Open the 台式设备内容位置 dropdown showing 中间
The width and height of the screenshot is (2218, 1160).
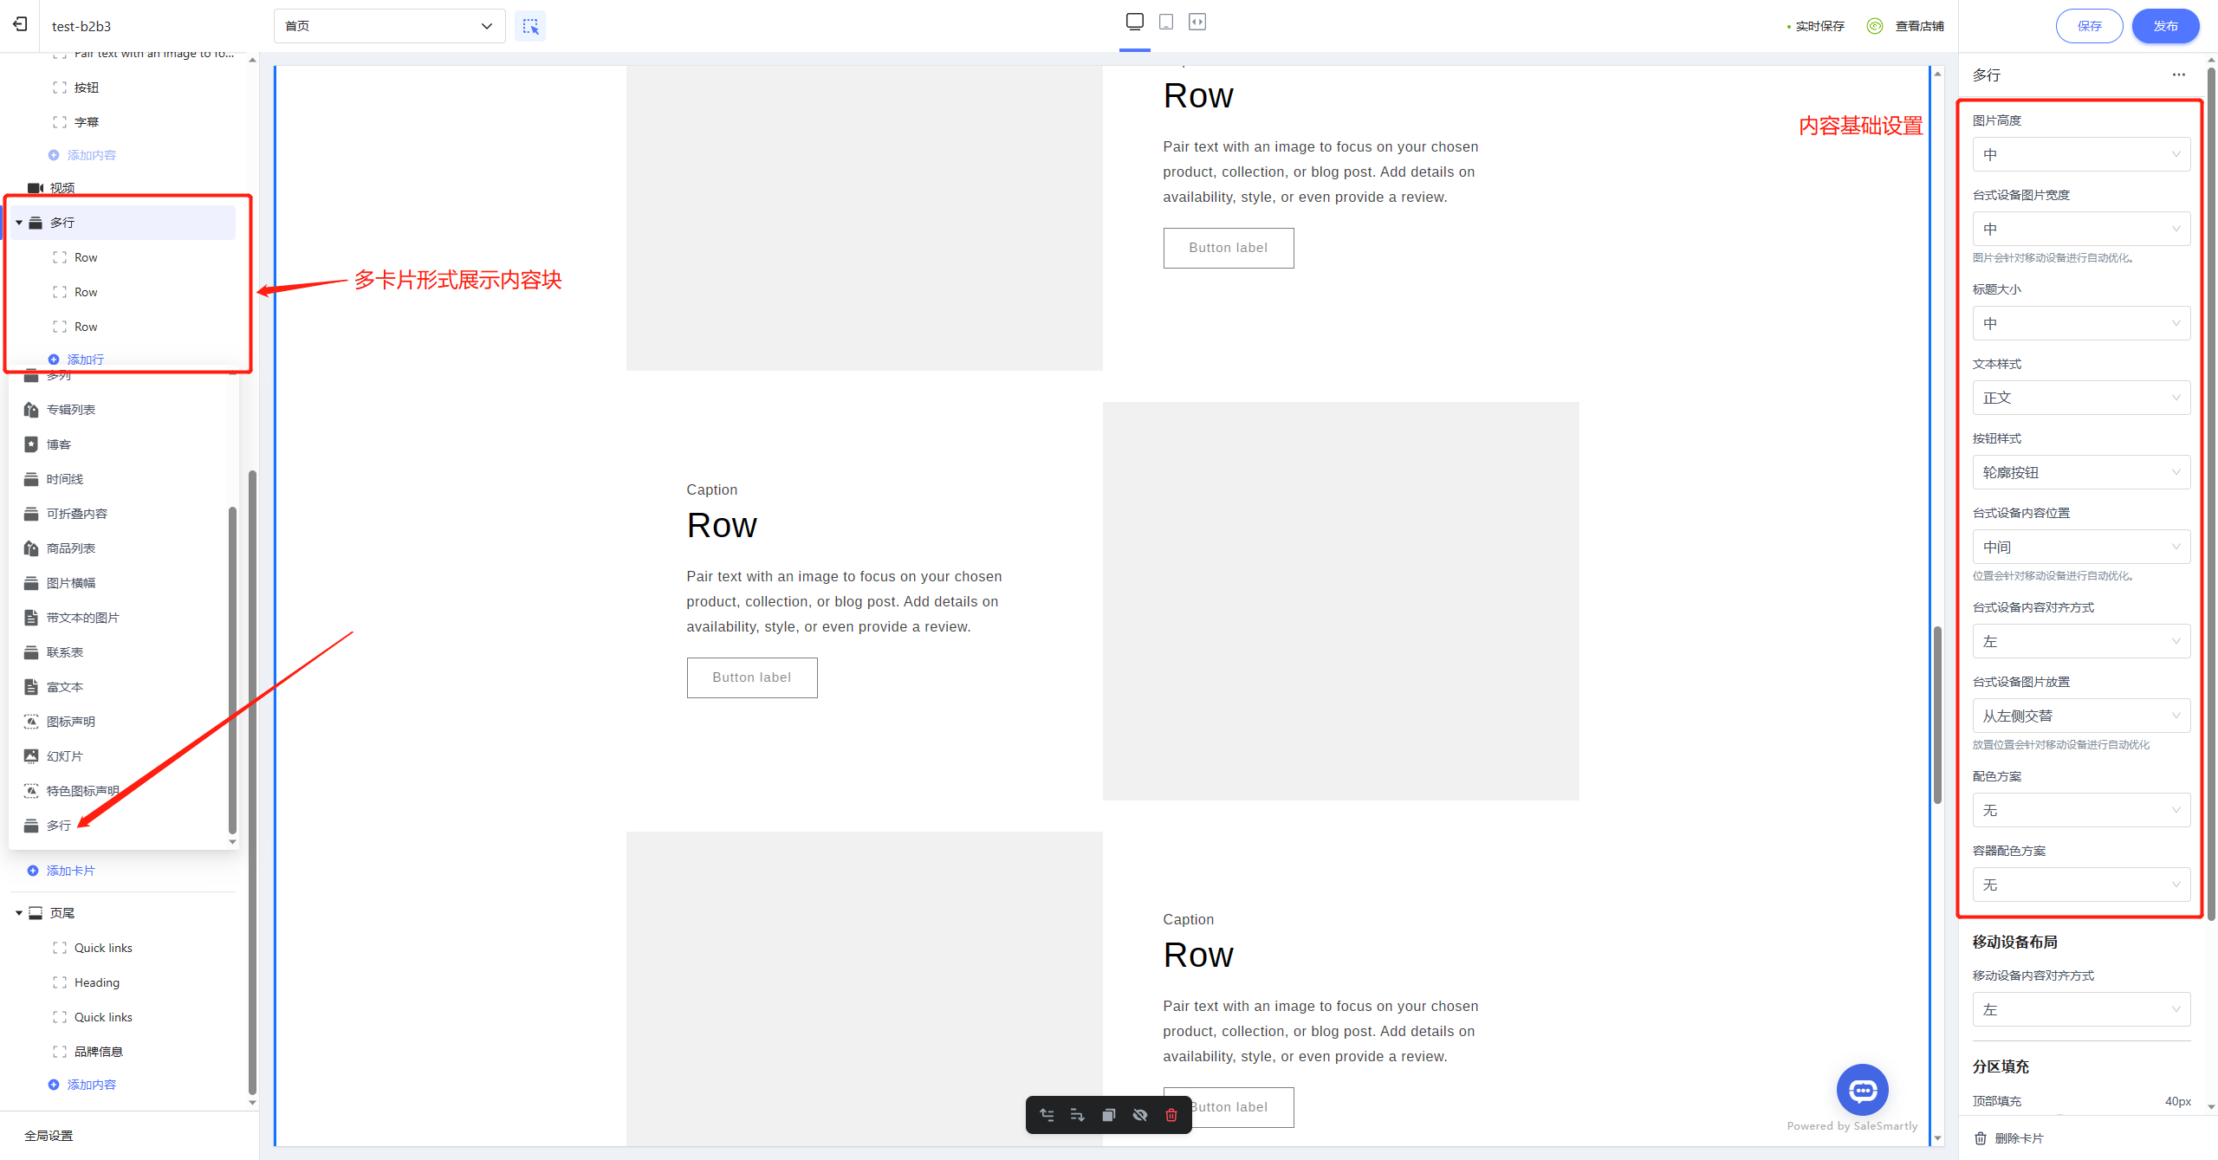pyautogui.click(x=2082, y=547)
